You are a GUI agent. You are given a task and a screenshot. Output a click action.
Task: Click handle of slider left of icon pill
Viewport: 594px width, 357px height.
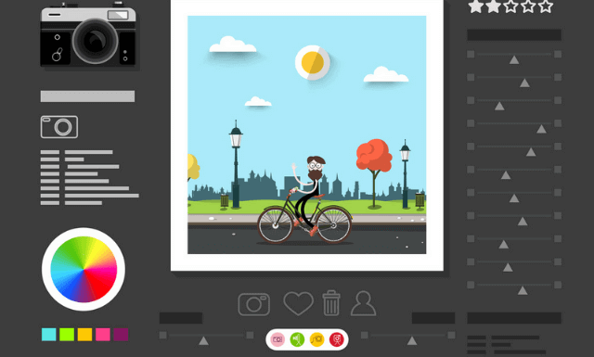204,340
